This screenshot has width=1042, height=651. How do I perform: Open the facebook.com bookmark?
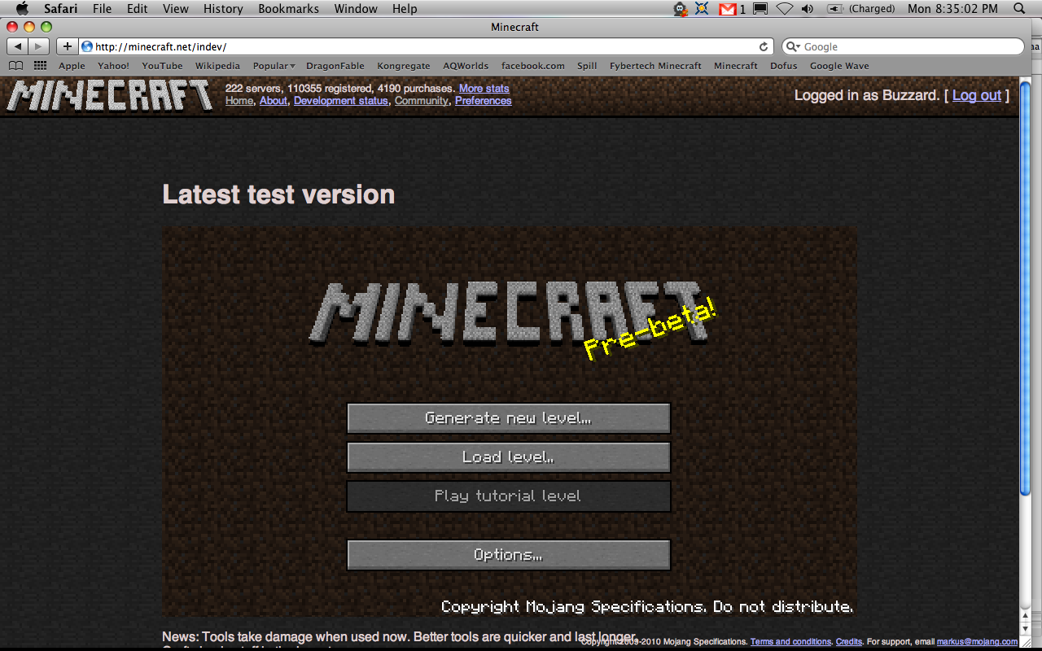click(533, 66)
